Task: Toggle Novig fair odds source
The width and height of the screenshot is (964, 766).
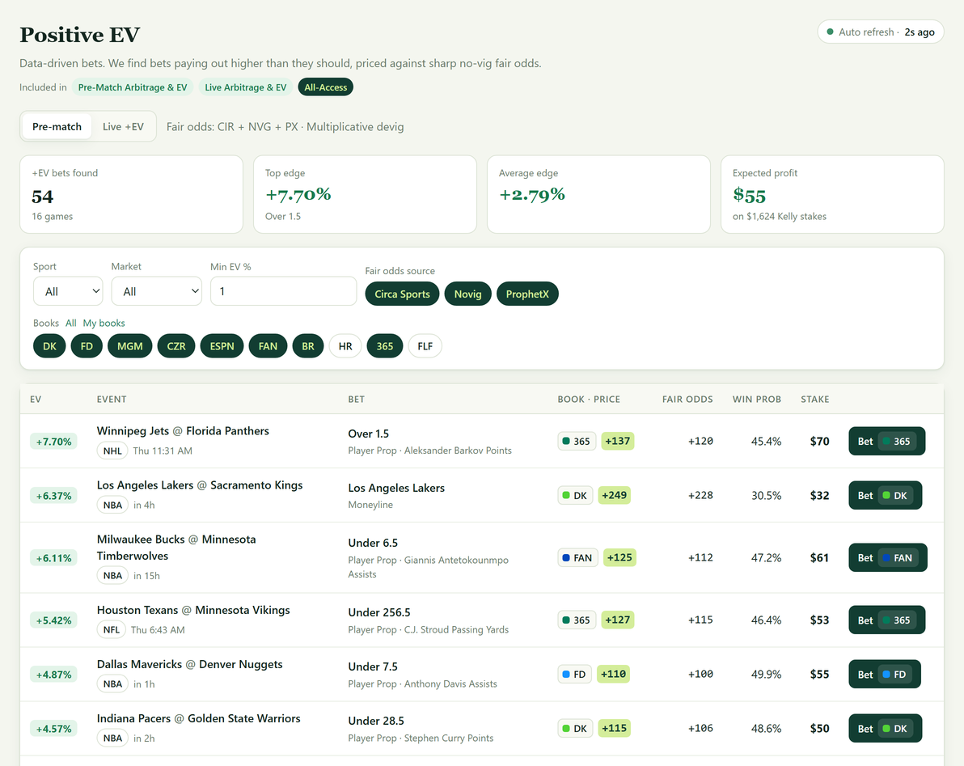Action: pyautogui.click(x=468, y=294)
